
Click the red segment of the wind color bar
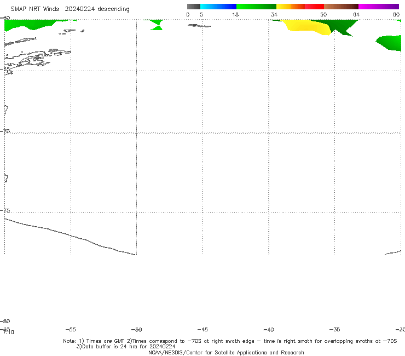314,7
